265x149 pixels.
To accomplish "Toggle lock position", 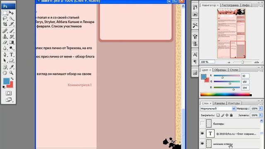I will [x=227, y=115].
